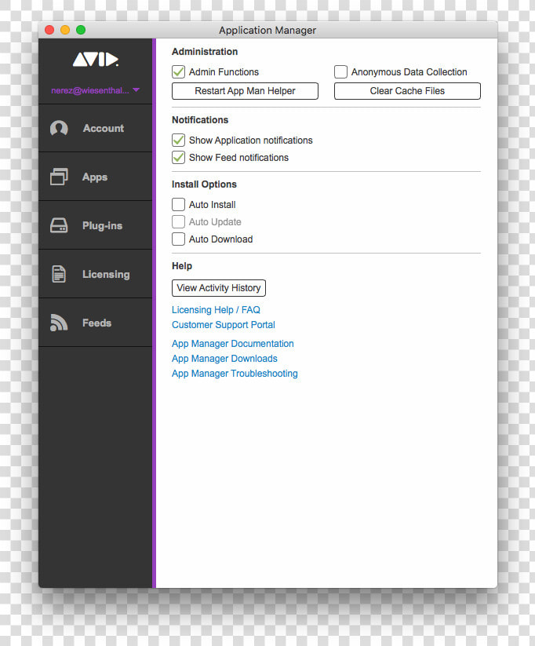Open View Activity History

click(219, 288)
